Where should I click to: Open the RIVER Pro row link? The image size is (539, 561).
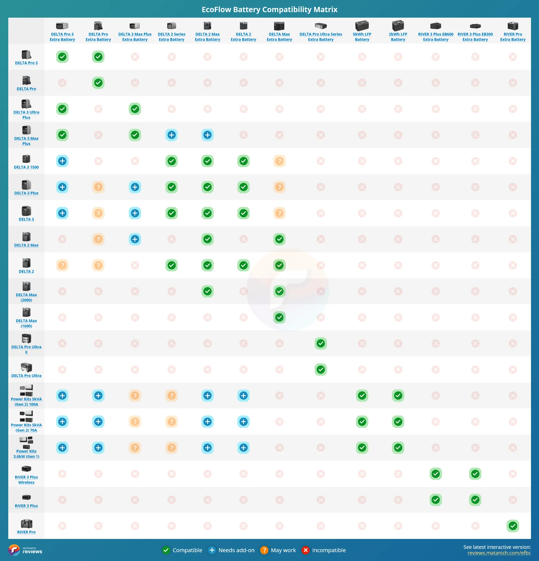[26, 532]
